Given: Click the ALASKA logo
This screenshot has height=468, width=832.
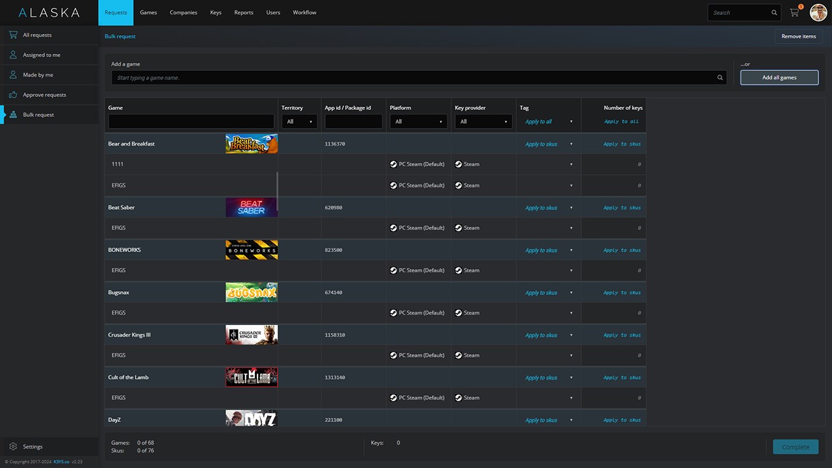Looking at the screenshot, I should 49,12.
